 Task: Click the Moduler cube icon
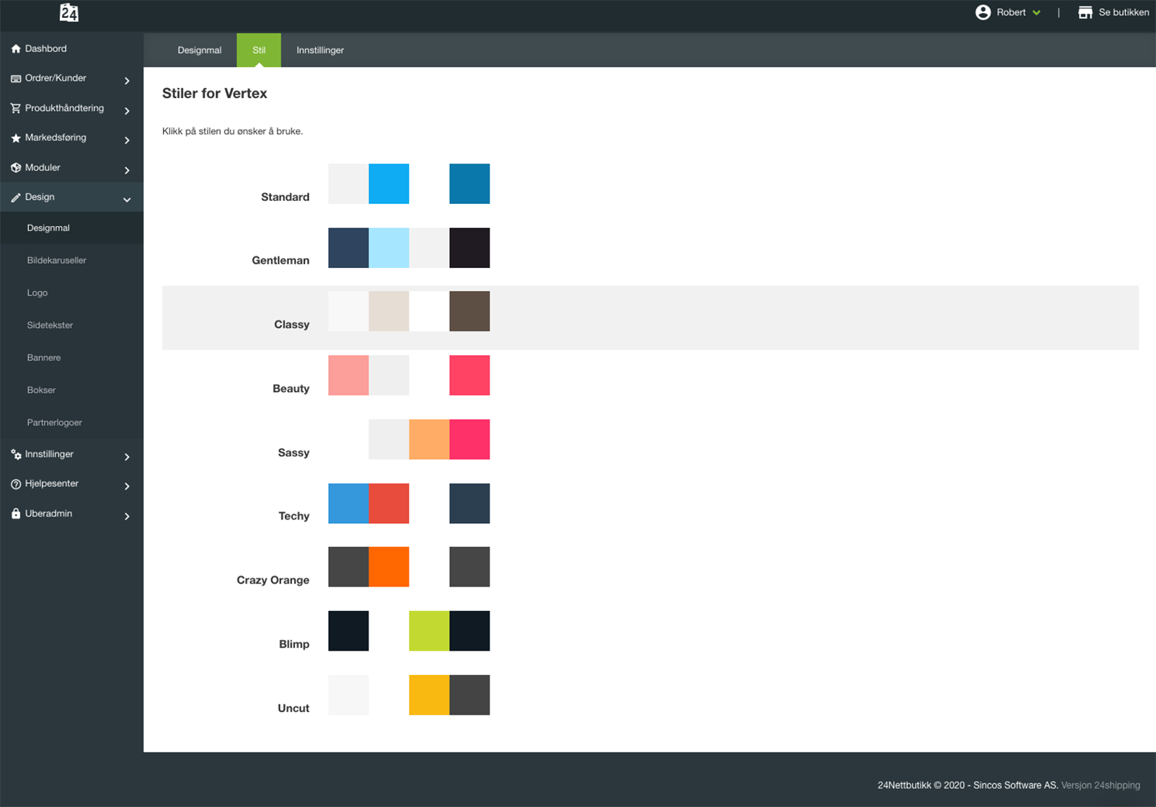coord(16,167)
